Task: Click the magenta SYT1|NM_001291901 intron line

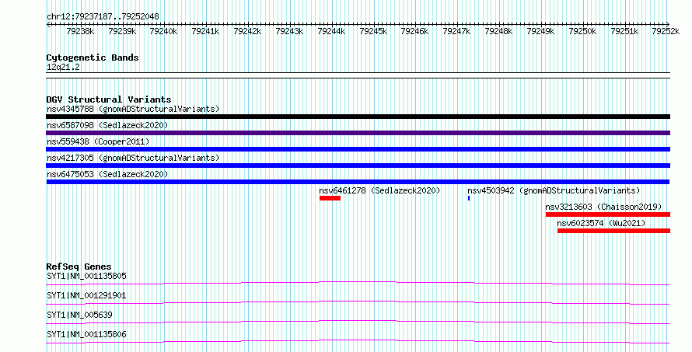Action: [358, 302]
